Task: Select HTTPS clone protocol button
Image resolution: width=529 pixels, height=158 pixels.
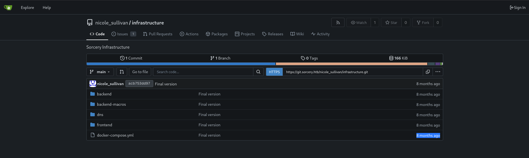Action: click(274, 72)
